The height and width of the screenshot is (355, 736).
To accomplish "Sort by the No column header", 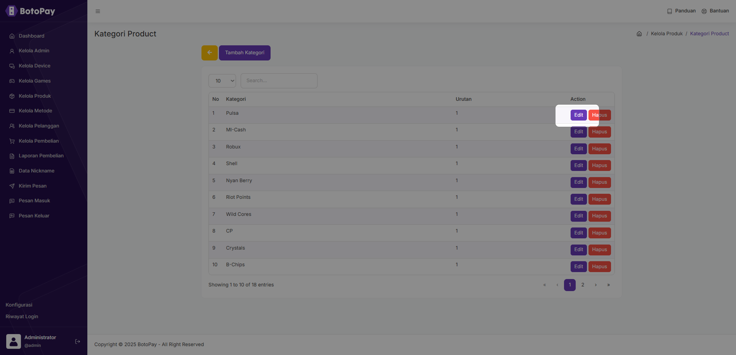I will 215,99.
